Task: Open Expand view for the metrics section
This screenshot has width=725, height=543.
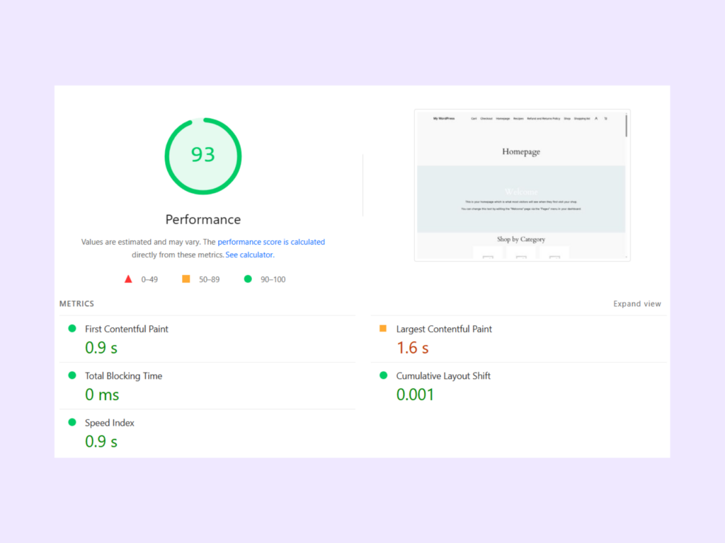Action: point(636,303)
